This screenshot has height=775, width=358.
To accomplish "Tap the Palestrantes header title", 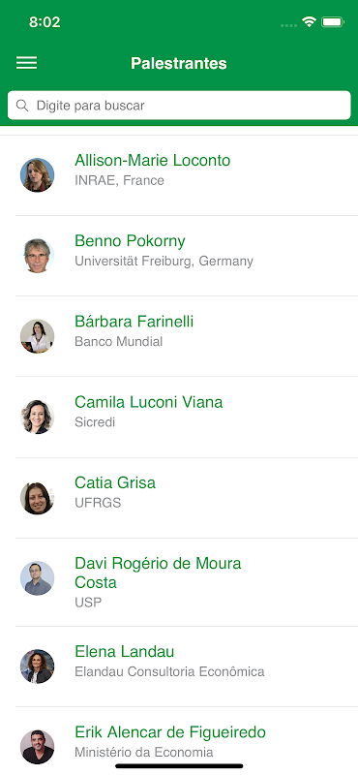I will click(x=179, y=63).
